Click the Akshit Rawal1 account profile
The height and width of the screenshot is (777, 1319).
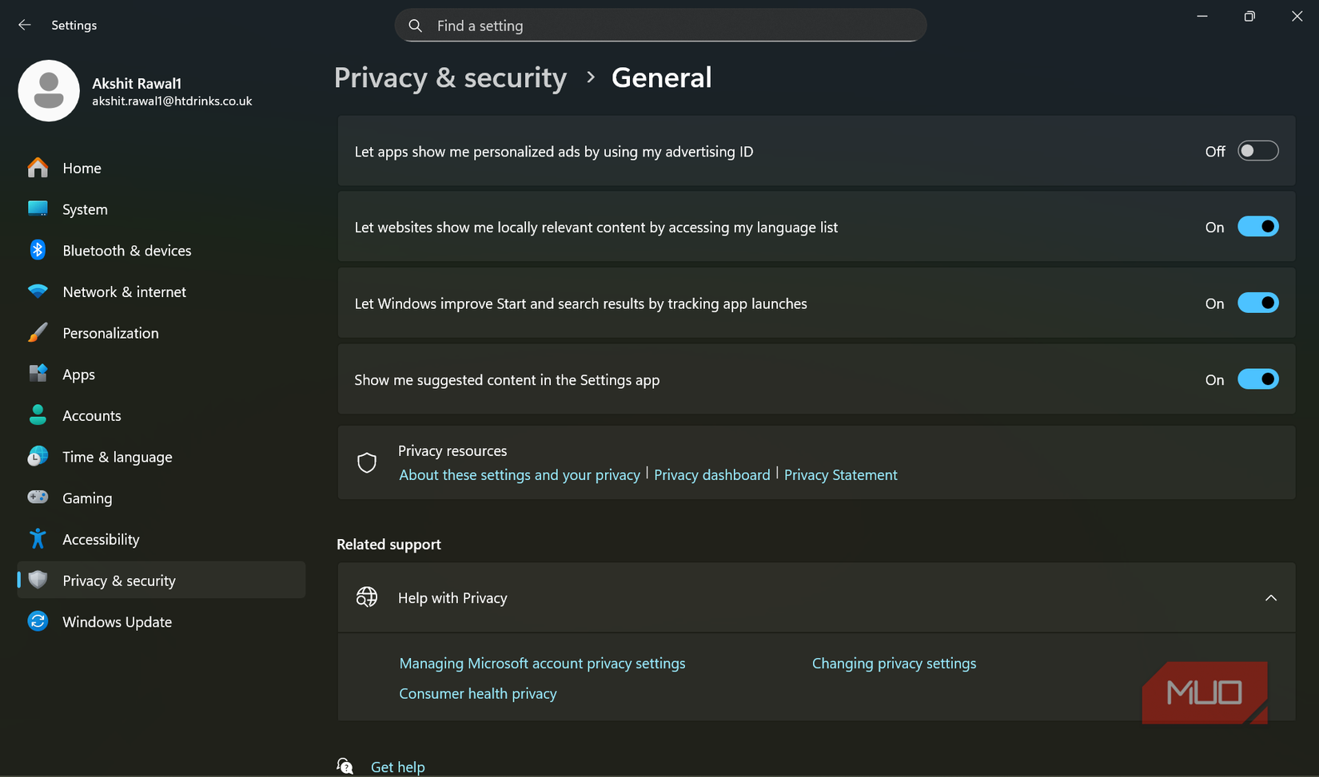pos(136,90)
